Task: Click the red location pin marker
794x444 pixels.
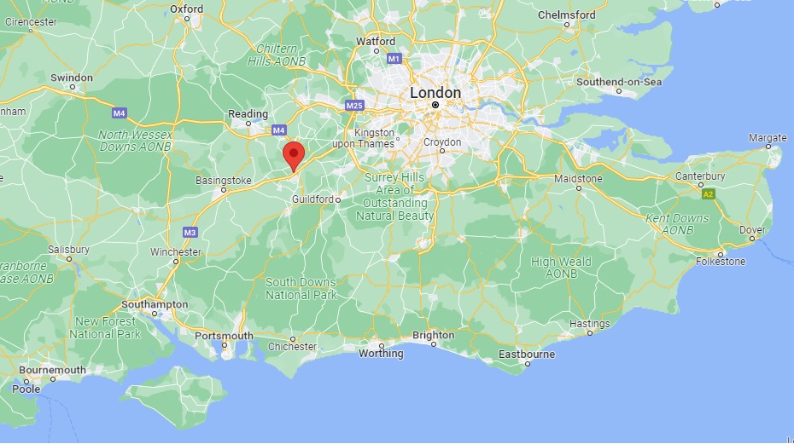Action: coord(294,157)
